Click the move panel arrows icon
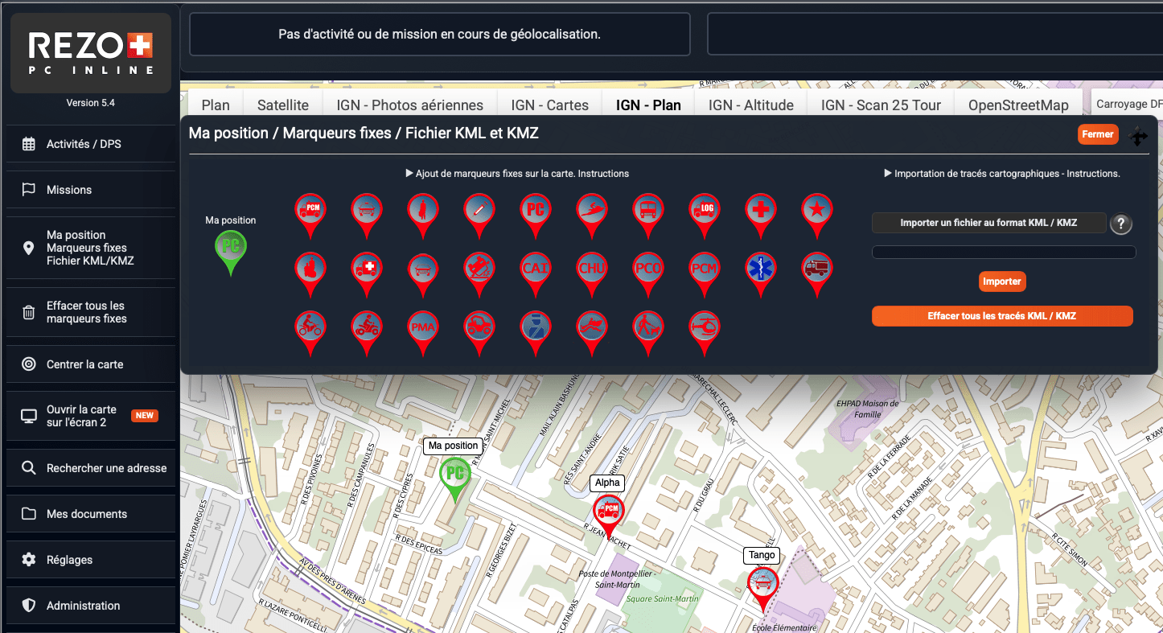Viewport: 1163px width, 633px height. click(1138, 136)
